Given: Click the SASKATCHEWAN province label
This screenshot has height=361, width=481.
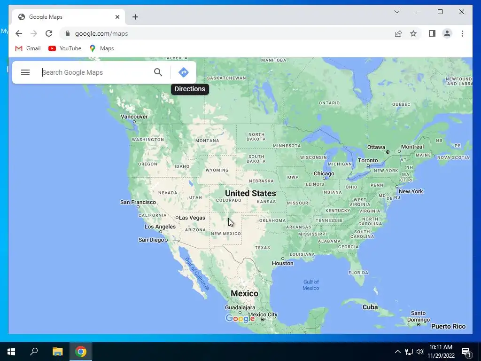Looking at the screenshot, I should tap(226, 78).
